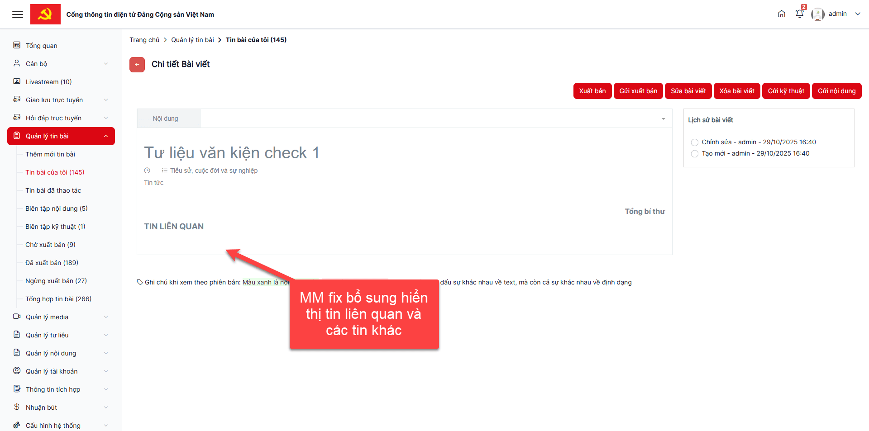
Task: Expand the Cán bộ sidebar section
Action: tap(106, 64)
